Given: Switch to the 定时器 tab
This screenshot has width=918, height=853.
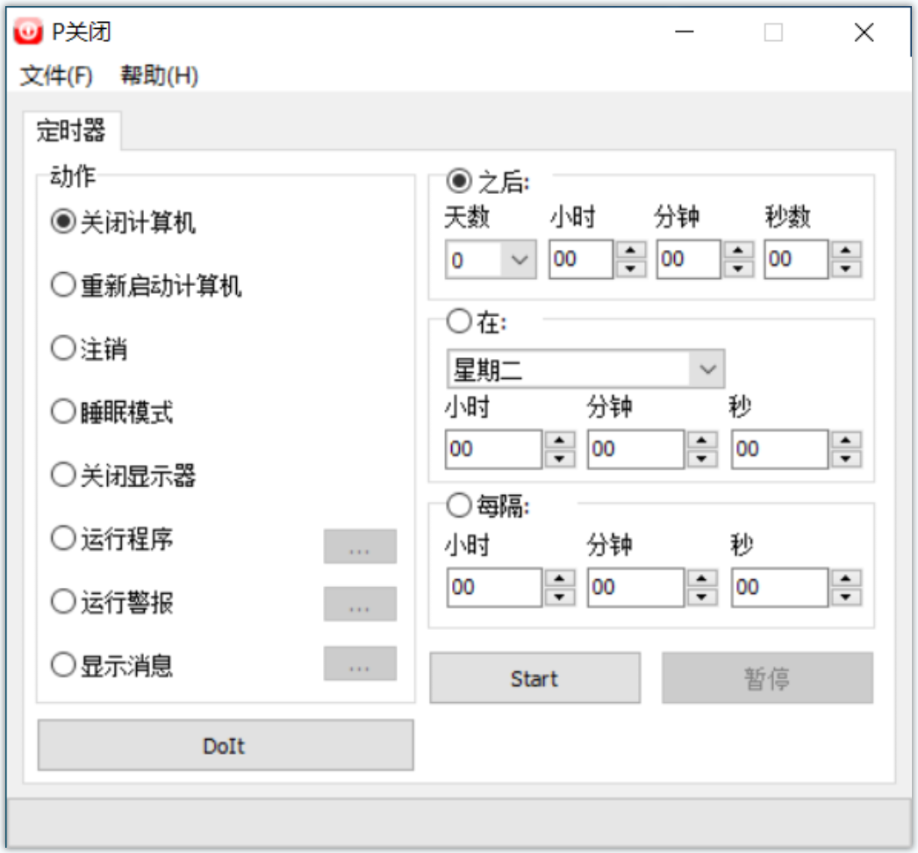Looking at the screenshot, I should click(71, 132).
